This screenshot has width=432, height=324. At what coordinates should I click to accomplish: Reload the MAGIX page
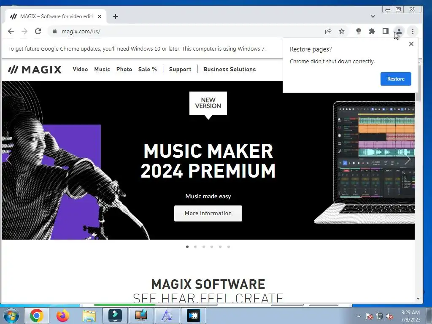pos(38,31)
